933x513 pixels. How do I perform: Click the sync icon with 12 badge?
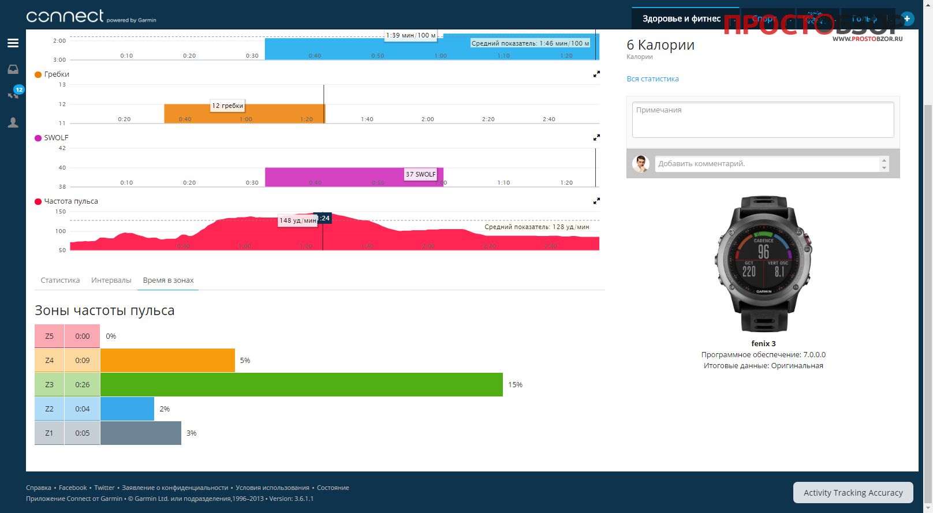tap(14, 94)
